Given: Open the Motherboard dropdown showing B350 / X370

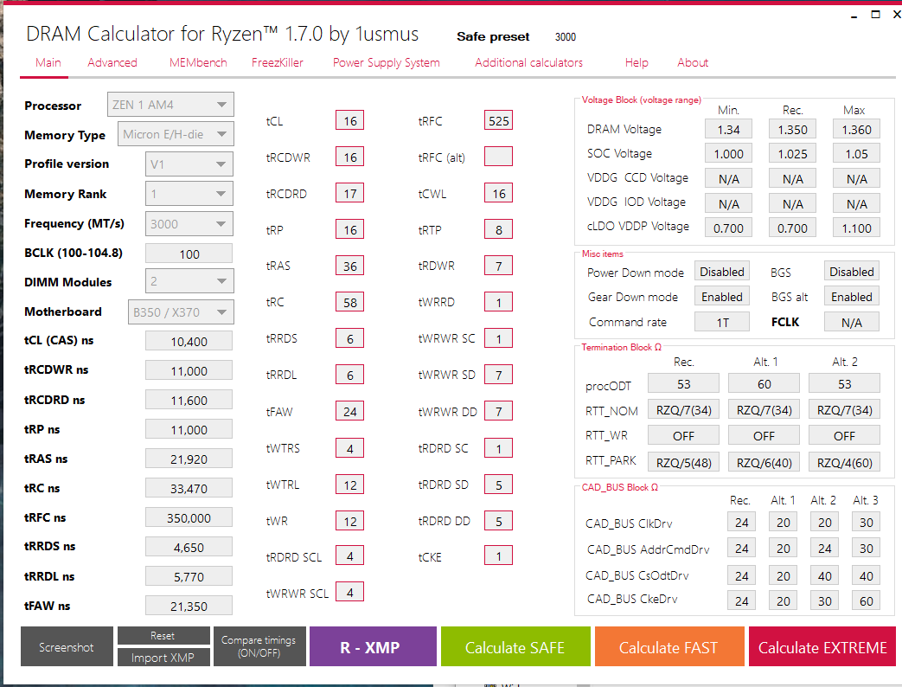Looking at the screenshot, I should (x=181, y=311).
